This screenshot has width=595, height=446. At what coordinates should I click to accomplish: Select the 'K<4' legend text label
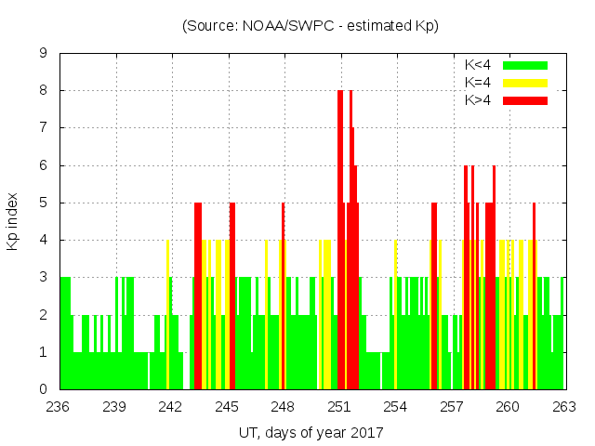478,65
